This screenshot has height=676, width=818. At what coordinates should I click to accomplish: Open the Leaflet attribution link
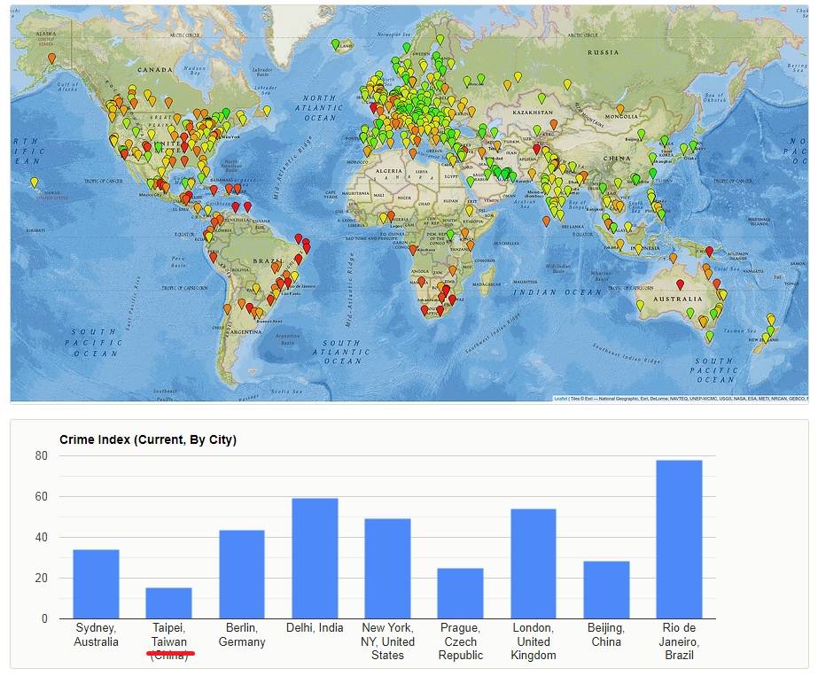[x=560, y=399]
